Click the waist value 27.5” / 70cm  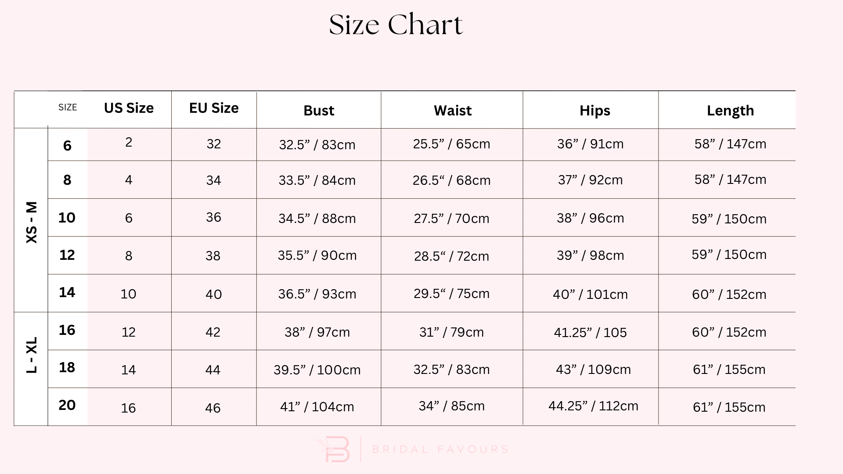[x=451, y=218]
